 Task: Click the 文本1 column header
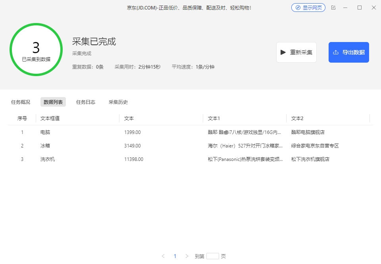click(x=214, y=119)
